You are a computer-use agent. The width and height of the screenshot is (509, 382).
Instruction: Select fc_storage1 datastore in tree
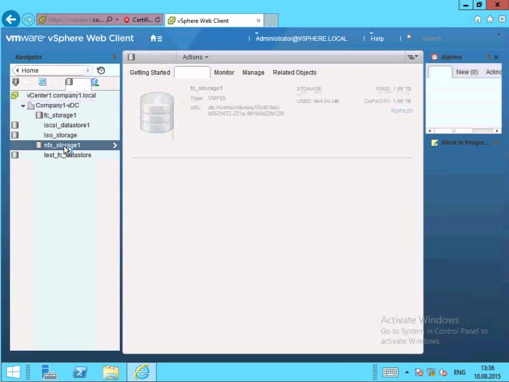(x=60, y=115)
